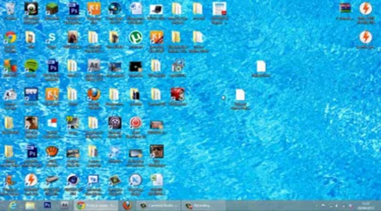Switch to Camtasia Studio taskbar button
381x211 pixels.
[159, 206]
